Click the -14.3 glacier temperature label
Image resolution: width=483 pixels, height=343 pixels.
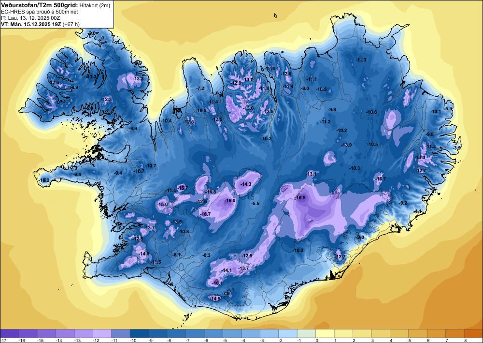tap(246, 184)
